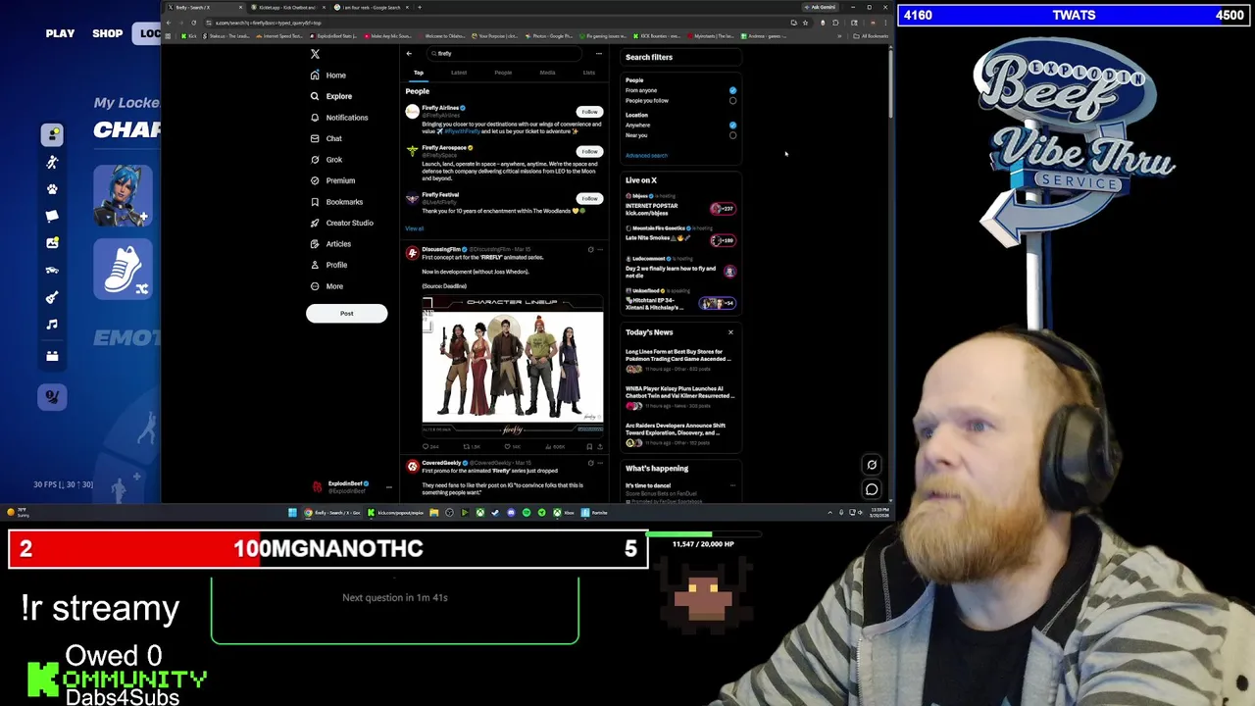Open the X logo home link
This screenshot has width=1255, height=706.
click(x=315, y=54)
